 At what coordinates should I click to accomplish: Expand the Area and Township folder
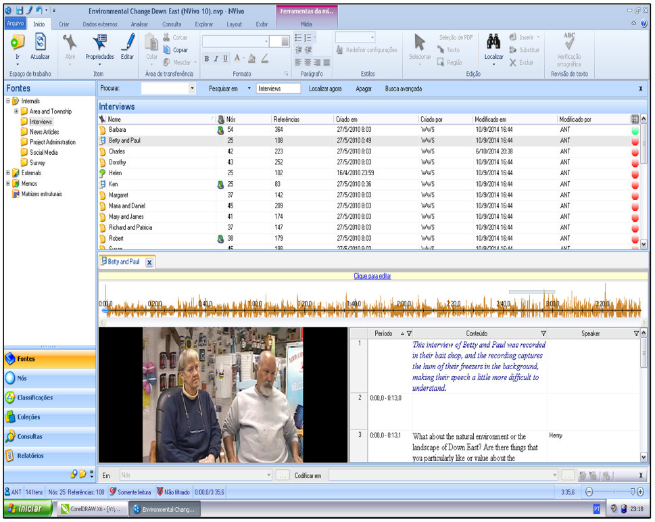pos(16,112)
